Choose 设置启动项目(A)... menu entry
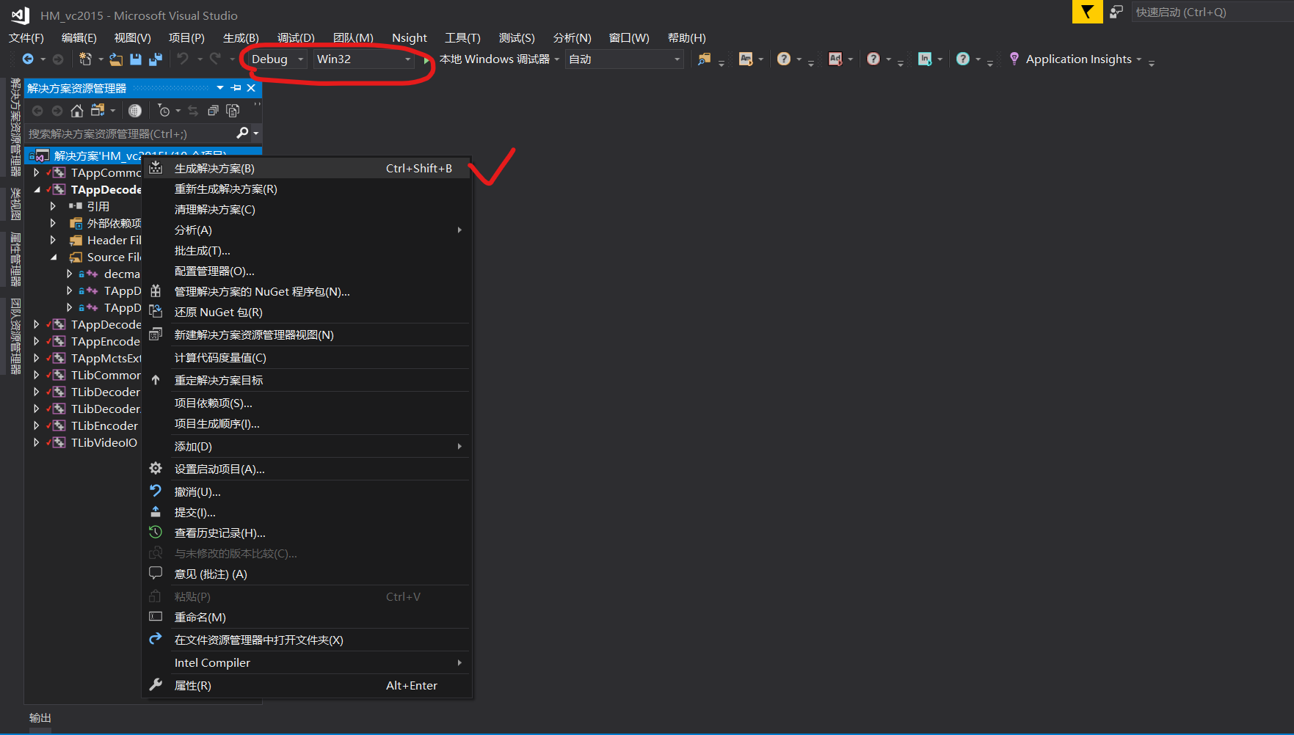 tap(306, 469)
